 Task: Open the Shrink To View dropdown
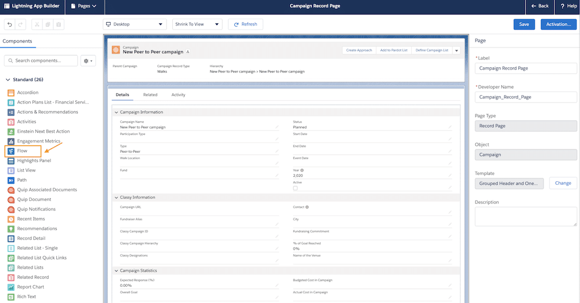pos(197,24)
